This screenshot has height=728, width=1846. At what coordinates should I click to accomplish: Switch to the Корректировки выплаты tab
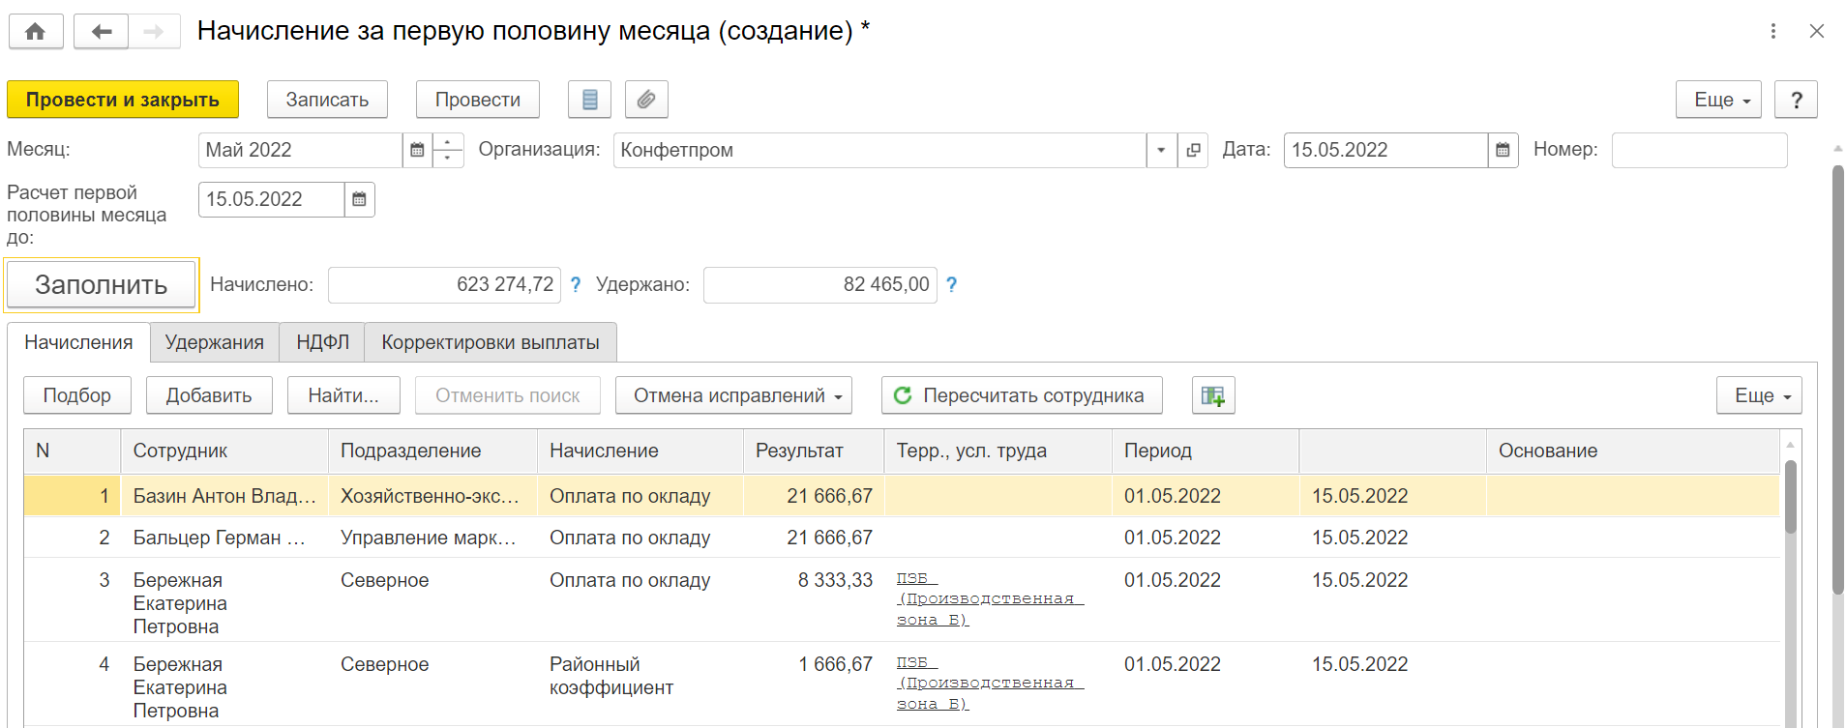[491, 342]
